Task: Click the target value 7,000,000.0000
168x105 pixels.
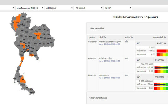Action: pyautogui.click(x=146, y=81)
